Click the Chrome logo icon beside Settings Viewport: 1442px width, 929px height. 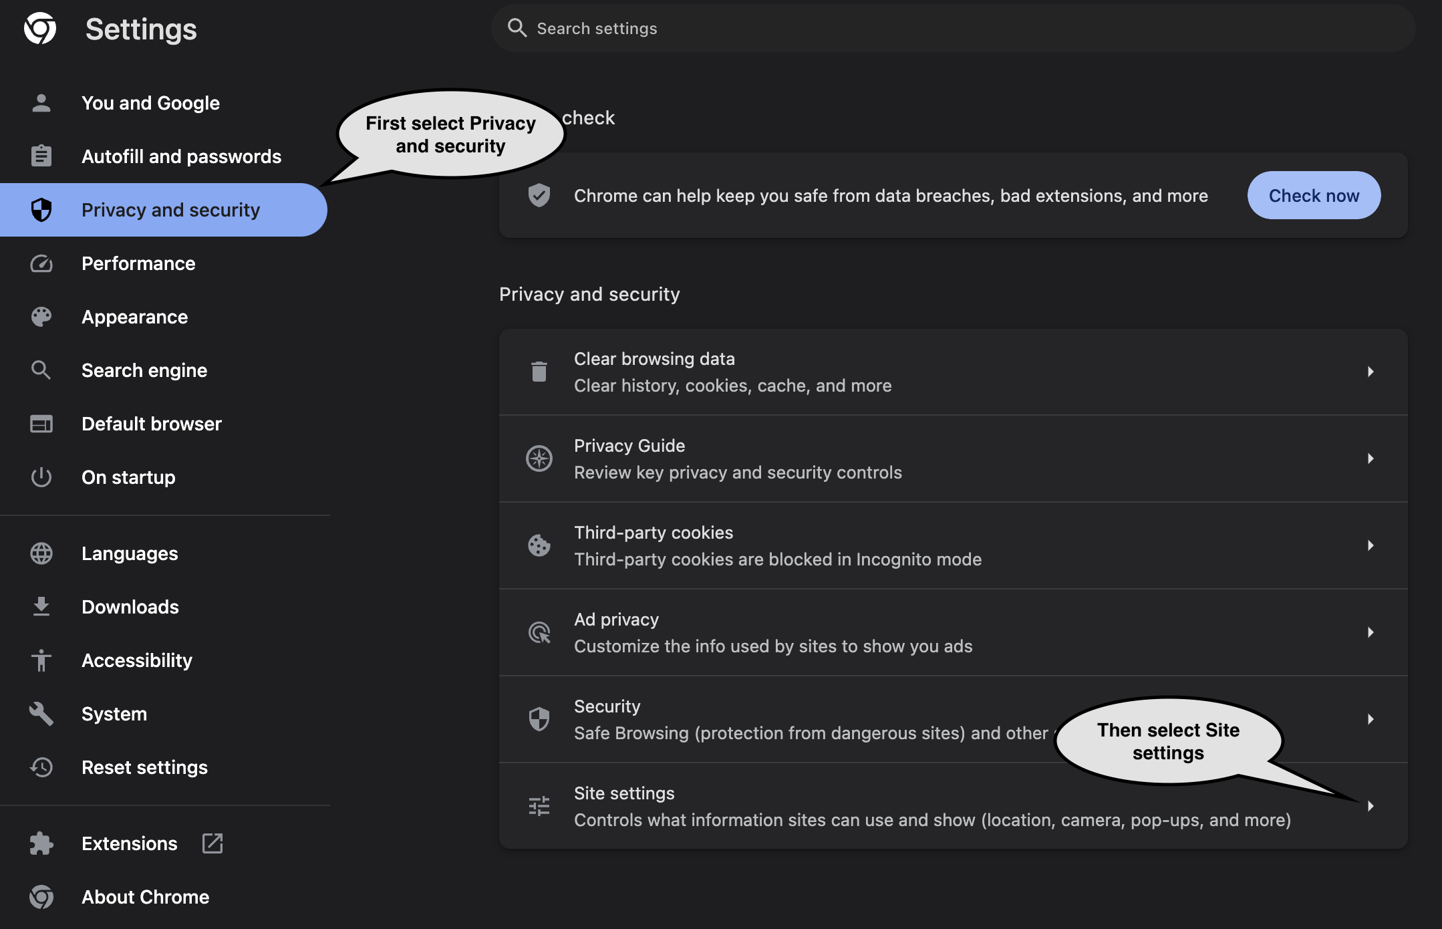[x=40, y=29]
